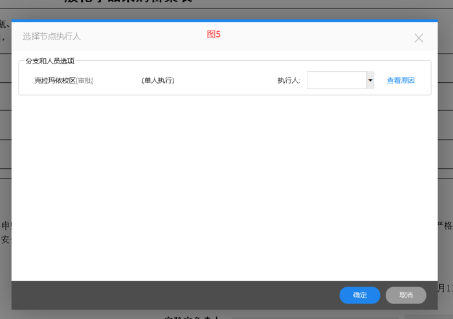This screenshot has height=319, width=453.
Task: Close the 选择节点执行人 dialog with X
Action: click(419, 38)
